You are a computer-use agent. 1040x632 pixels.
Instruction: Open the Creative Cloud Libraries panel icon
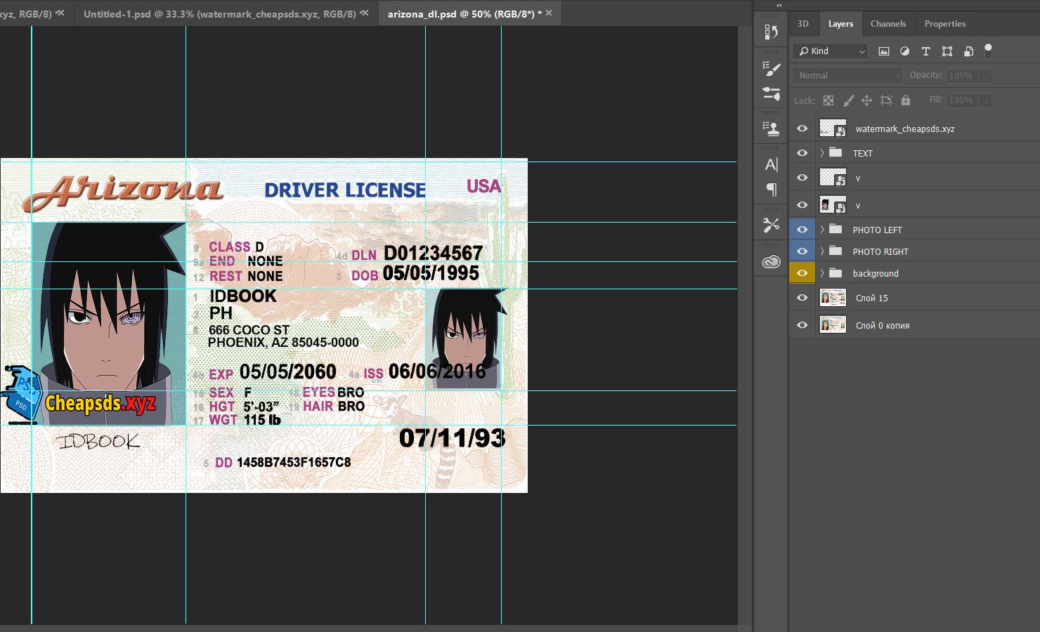(x=771, y=262)
